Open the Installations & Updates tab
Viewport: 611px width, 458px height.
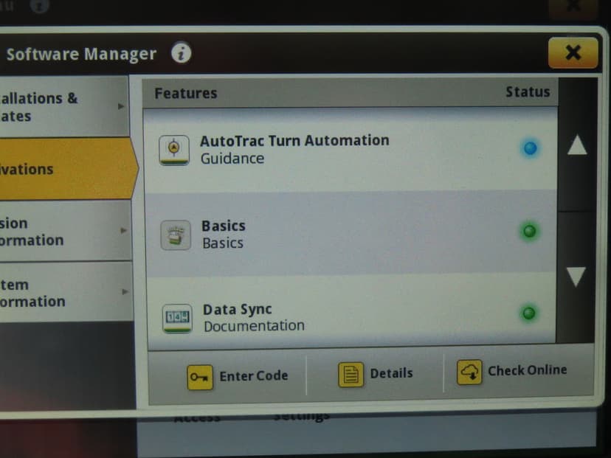(63, 107)
